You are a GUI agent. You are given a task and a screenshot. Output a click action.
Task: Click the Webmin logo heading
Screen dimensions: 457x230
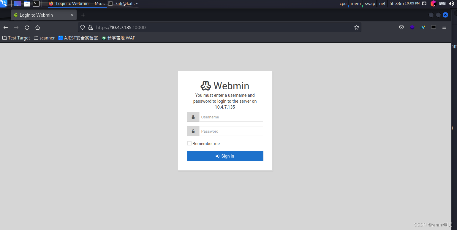point(225,86)
